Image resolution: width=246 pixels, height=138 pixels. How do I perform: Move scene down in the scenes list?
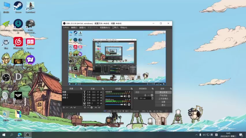(75, 108)
